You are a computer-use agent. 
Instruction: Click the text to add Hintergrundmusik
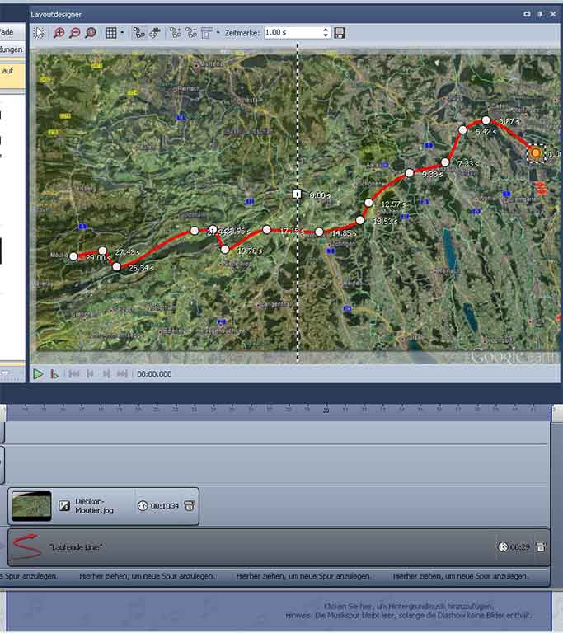click(x=429, y=605)
